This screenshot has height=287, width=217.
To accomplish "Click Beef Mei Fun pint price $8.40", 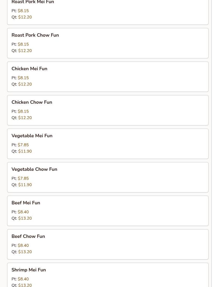I will coord(23,212).
